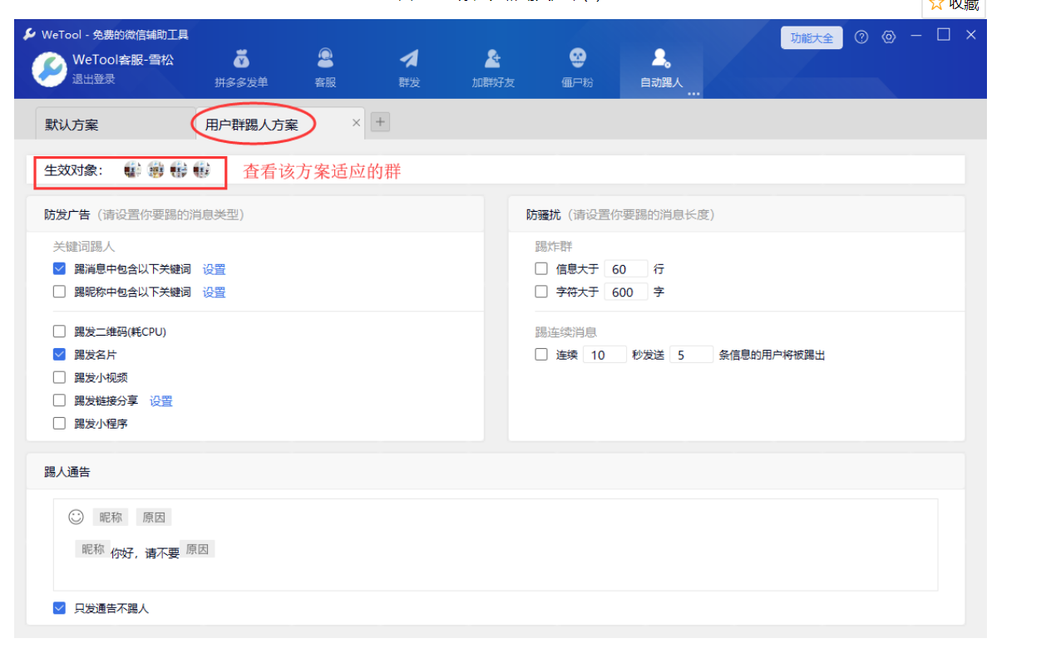Image resolution: width=1046 pixels, height=653 pixels.
Task: Open the settings gear icon
Action: pyautogui.click(x=889, y=37)
